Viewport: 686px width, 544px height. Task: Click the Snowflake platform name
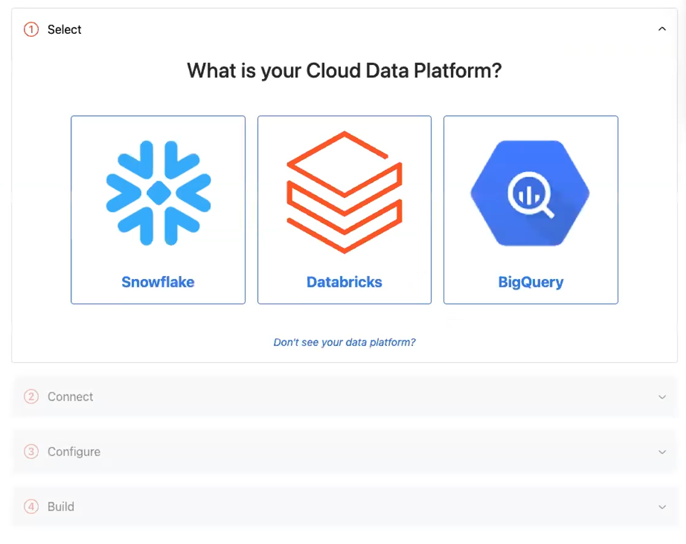[158, 282]
